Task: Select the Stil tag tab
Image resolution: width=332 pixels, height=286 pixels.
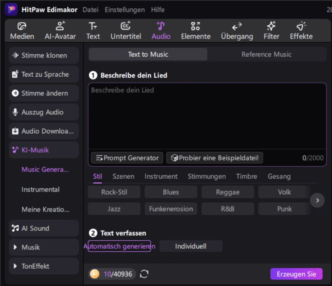Action: click(98, 177)
